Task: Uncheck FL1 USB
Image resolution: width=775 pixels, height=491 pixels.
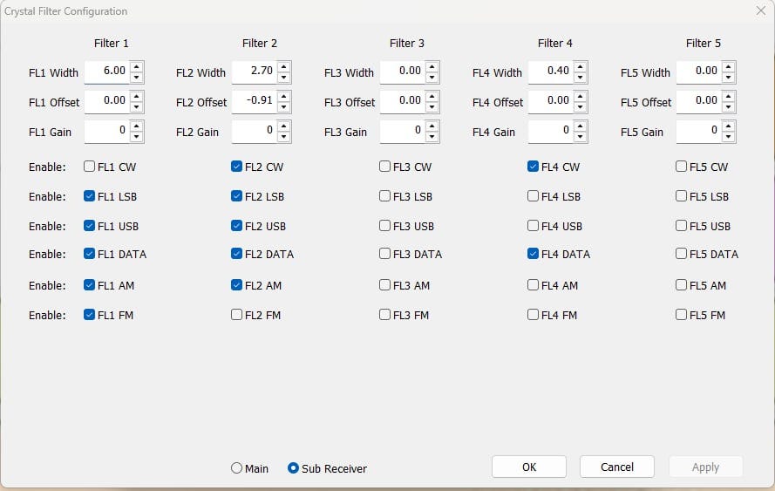Action: (89, 226)
